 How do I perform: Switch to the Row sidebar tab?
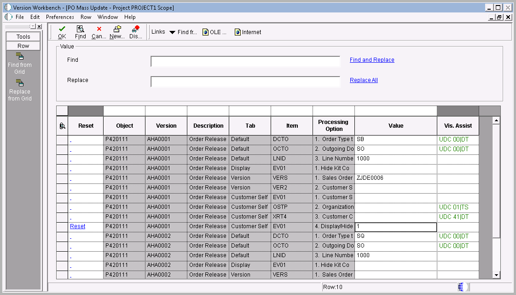click(x=23, y=46)
